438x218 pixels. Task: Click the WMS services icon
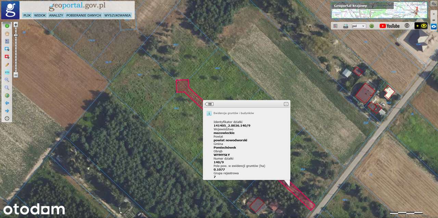346,26
